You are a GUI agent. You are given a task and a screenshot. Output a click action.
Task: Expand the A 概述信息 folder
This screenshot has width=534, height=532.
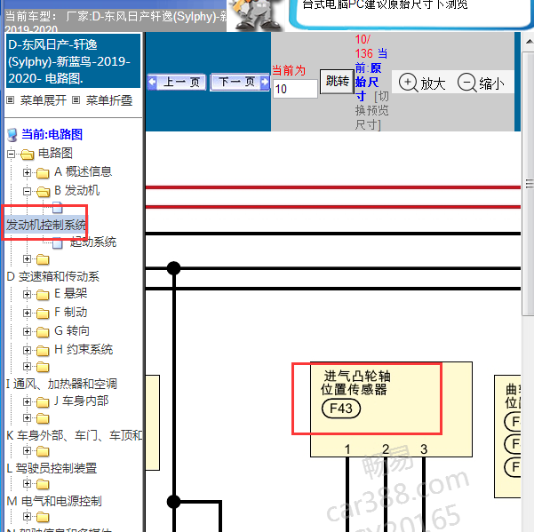(27, 172)
